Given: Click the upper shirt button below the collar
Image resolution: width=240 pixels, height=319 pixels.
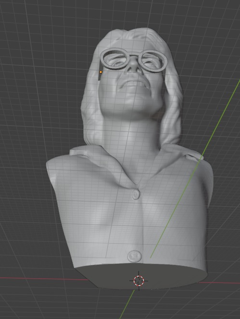Looking at the screenshot, I should point(136,194).
